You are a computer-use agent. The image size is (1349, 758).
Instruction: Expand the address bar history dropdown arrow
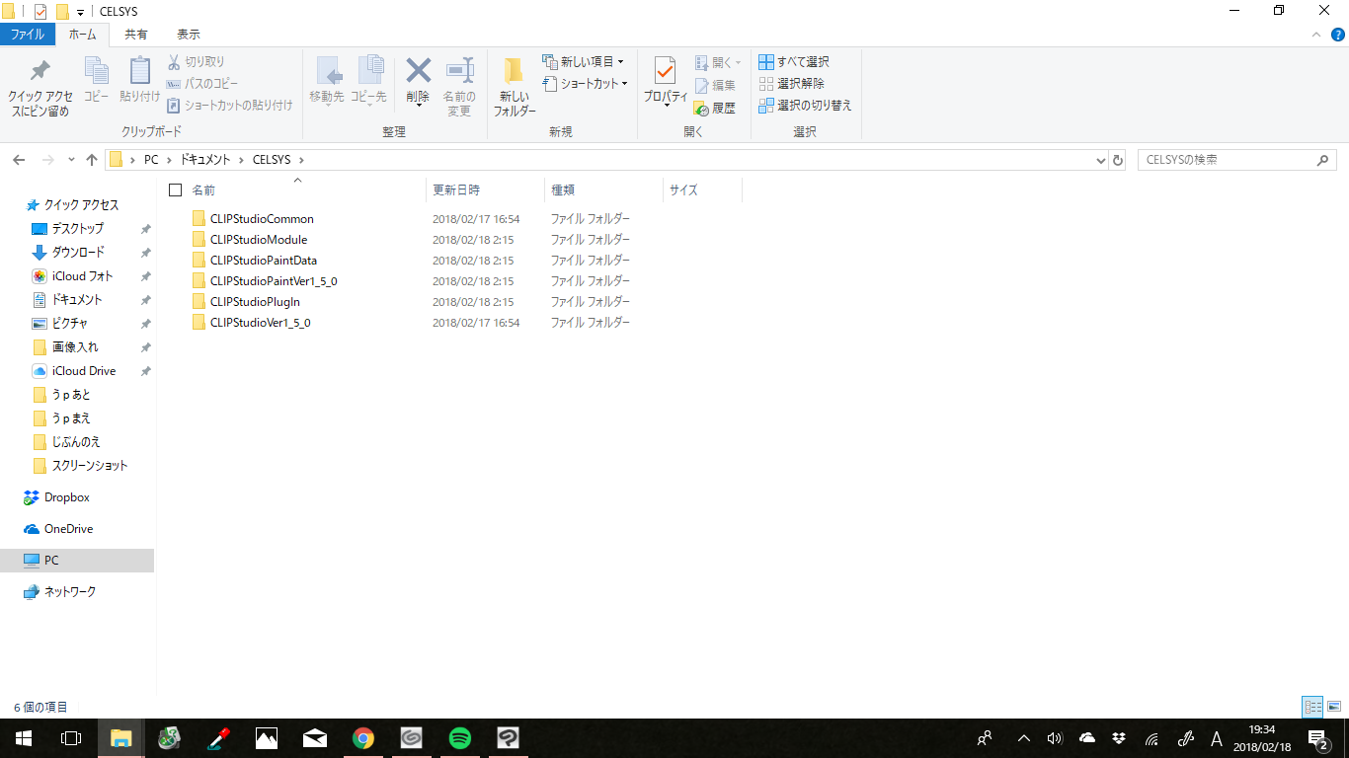point(1101,160)
